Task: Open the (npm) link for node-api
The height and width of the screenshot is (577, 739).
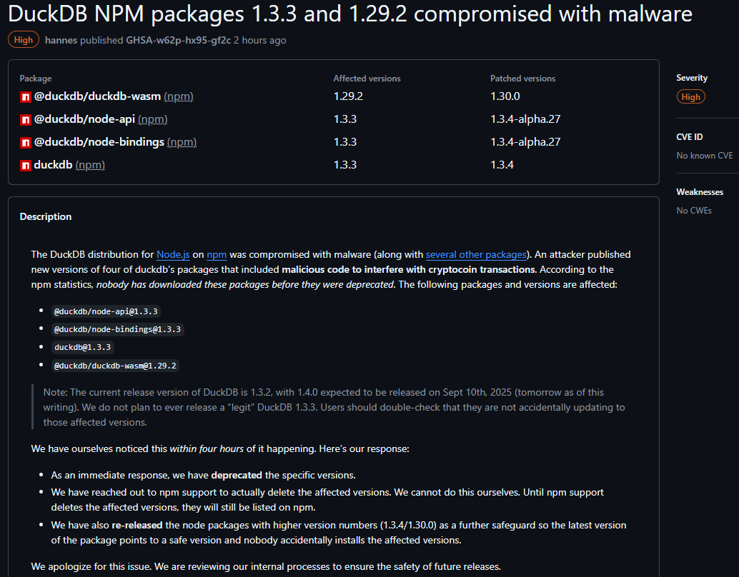Action: 152,119
